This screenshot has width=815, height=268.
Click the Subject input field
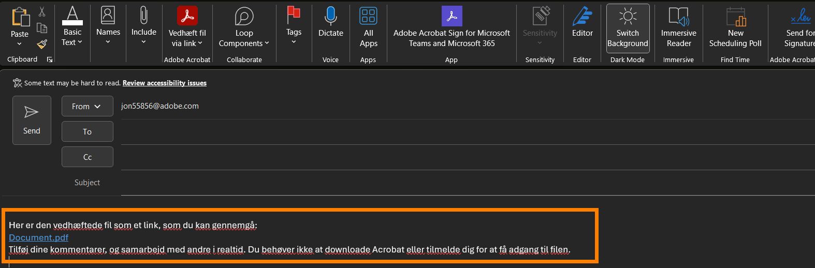click(x=466, y=183)
